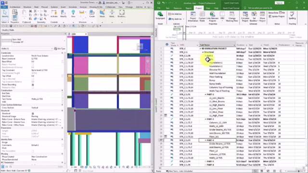Click Apply button in Revit Properties
The image size is (308, 173).
pyautogui.click(x=60, y=167)
